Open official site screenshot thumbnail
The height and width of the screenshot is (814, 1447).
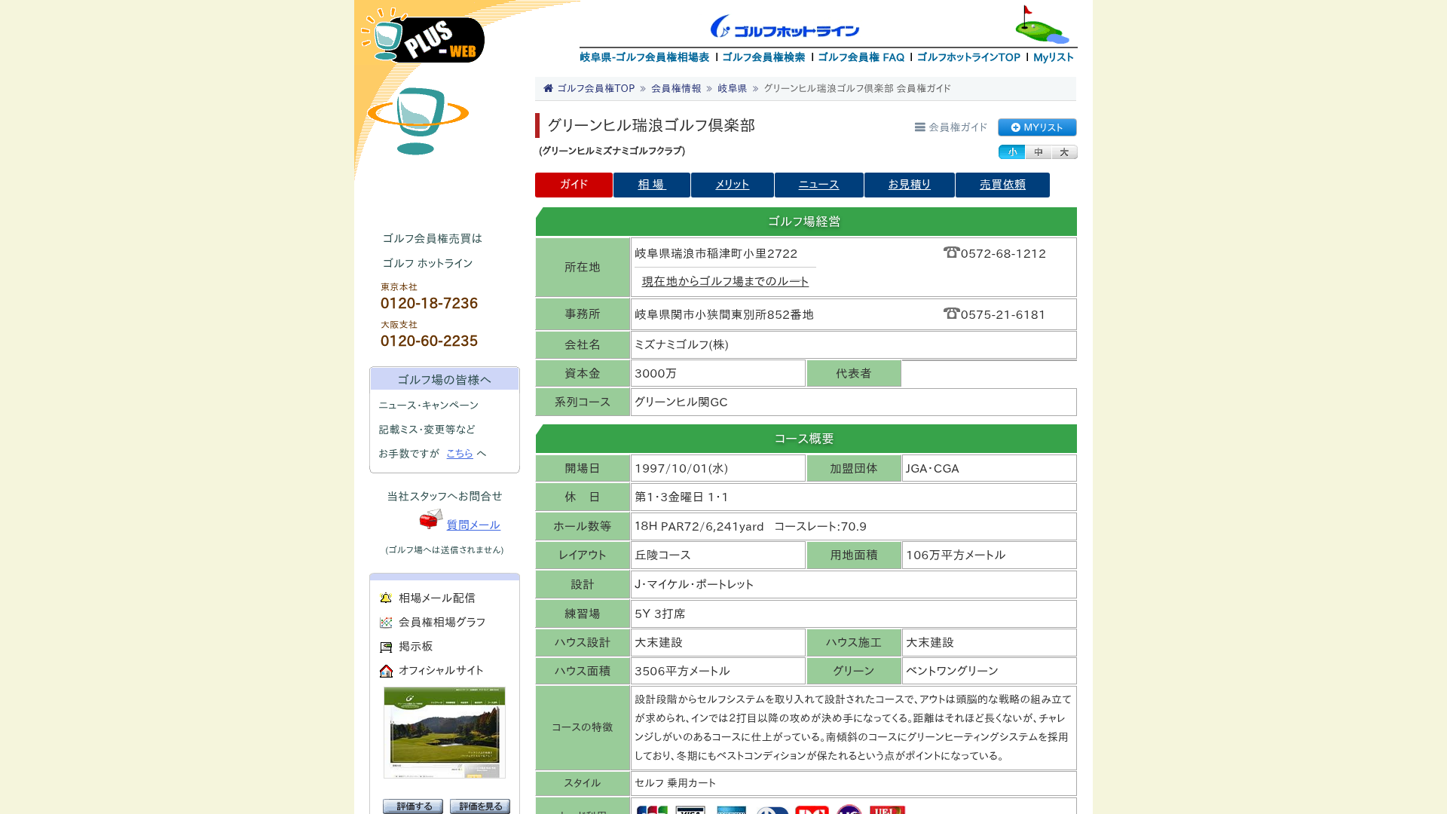click(445, 733)
